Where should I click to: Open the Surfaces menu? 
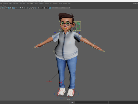click(41, 3)
